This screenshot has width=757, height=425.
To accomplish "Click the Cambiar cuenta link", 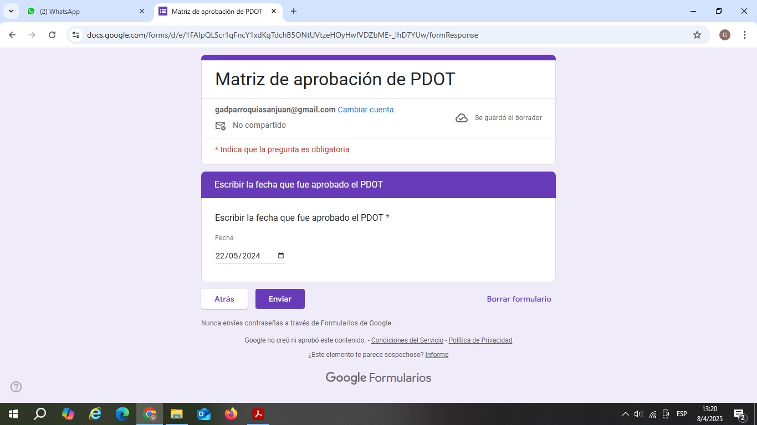I will click(366, 110).
